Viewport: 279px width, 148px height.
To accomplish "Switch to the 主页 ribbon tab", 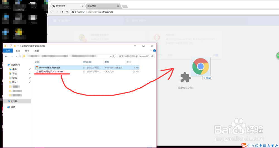I will click(x=18, y=51).
